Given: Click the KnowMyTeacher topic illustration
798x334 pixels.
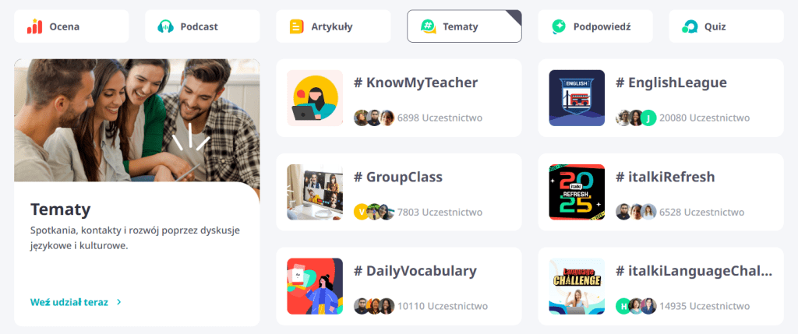Looking at the screenshot, I should (x=315, y=97).
